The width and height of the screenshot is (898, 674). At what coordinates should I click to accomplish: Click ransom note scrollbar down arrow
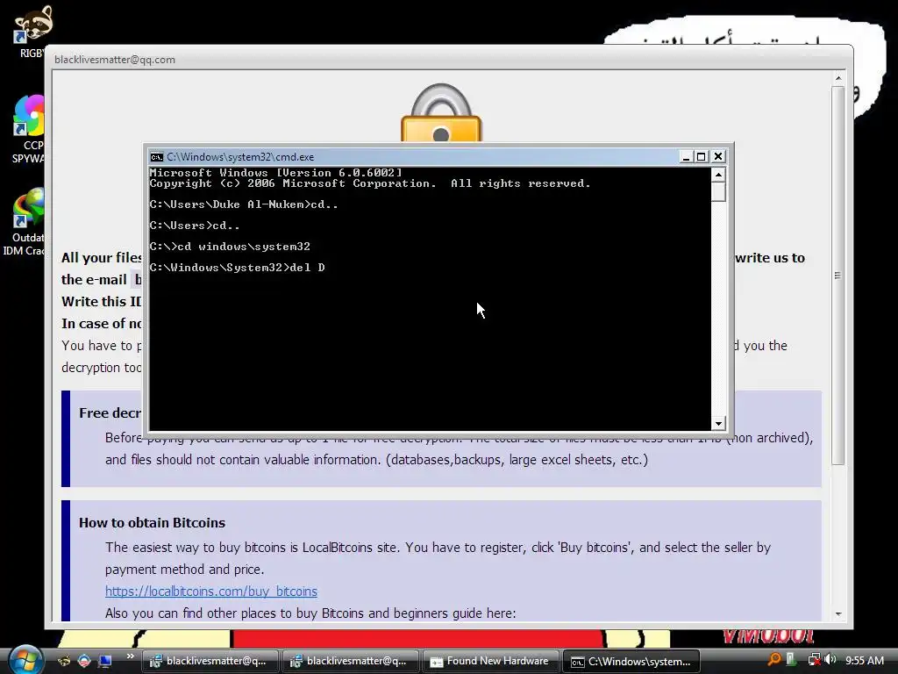(x=838, y=613)
